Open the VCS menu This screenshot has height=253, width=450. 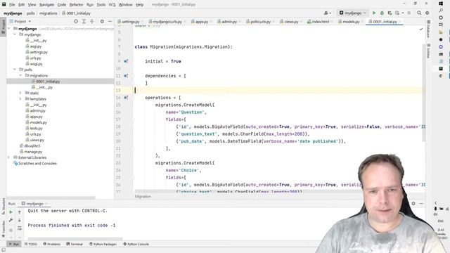tap(112, 5)
